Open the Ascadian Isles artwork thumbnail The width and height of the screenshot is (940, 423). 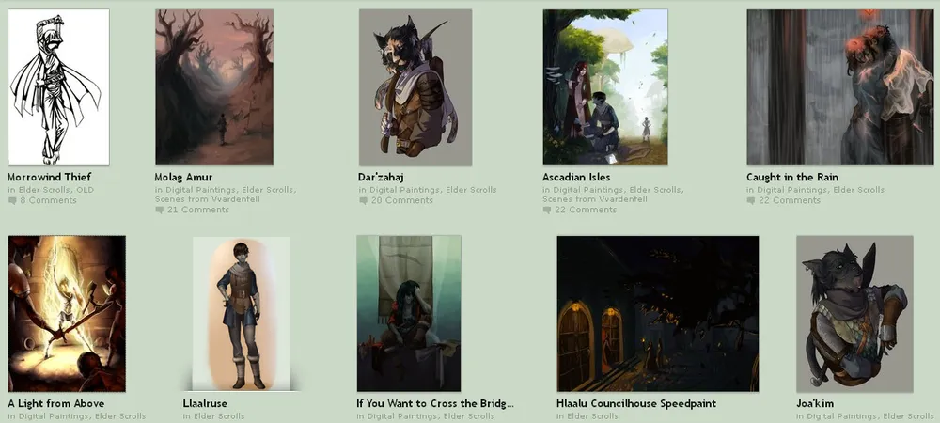605,87
